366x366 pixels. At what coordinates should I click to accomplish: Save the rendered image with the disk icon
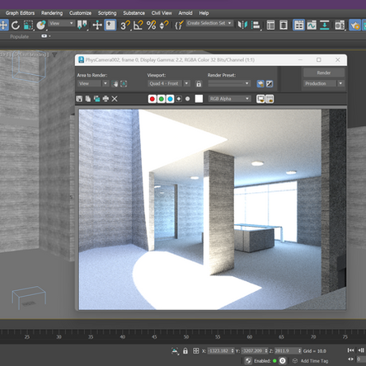point(79,99)
